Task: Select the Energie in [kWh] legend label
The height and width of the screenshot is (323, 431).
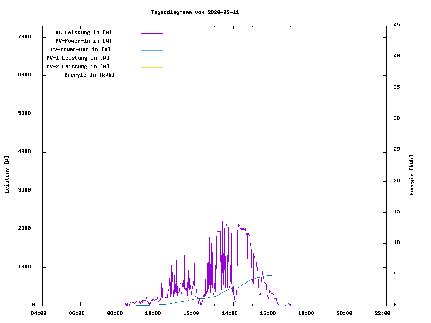Action: click(x=89, y=75)
